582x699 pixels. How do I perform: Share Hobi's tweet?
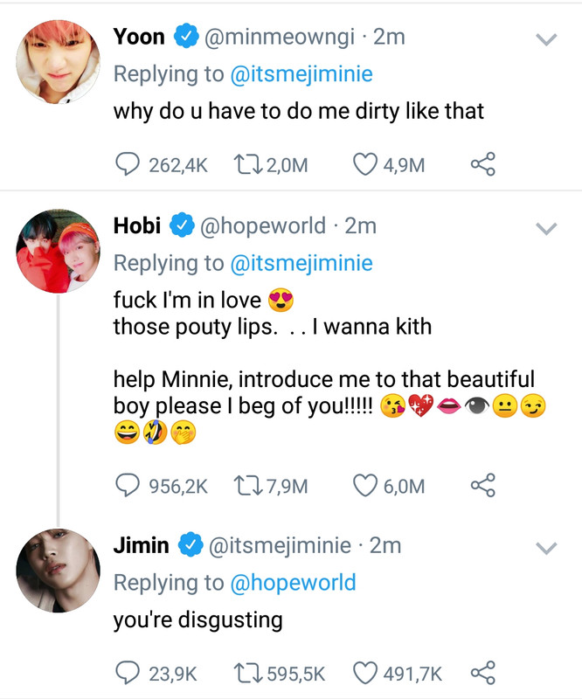(482, 484)
